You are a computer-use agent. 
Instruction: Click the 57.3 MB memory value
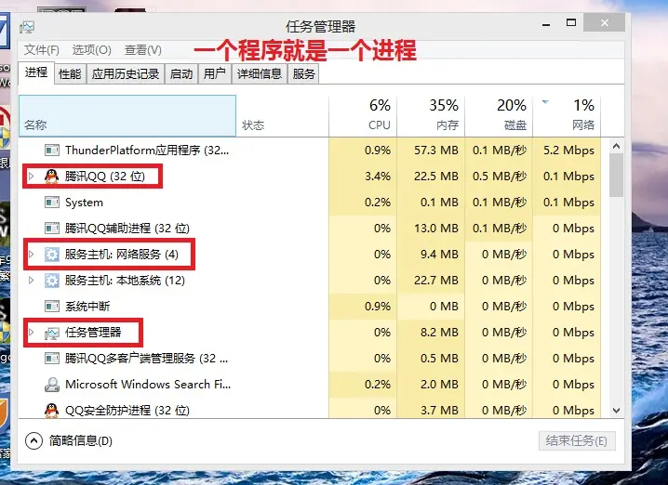click(435, 151)
